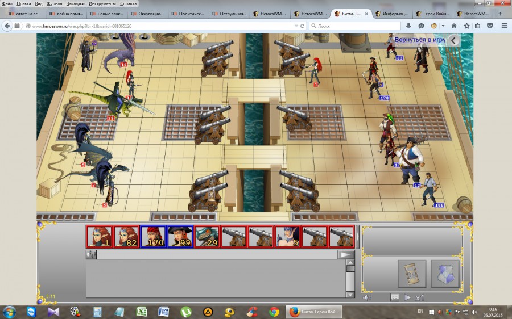Select the turn queue portrait showing 1
Viewport: 512px width, 319px height.
pos(99,236)
